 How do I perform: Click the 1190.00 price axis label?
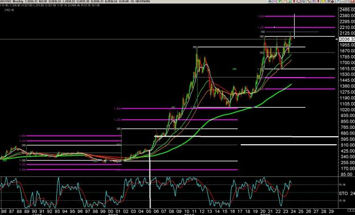click(347, 98)
